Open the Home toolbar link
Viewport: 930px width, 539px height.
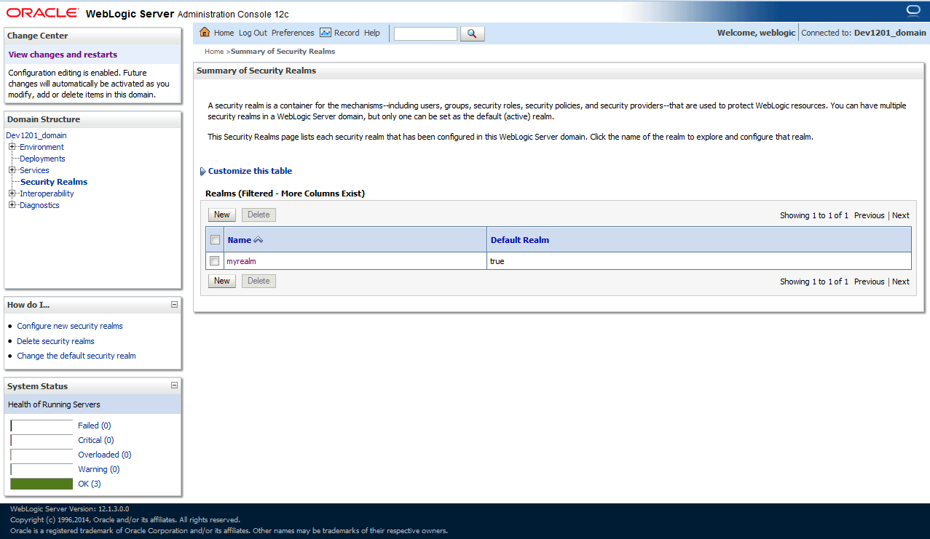[x=224, y=33]
